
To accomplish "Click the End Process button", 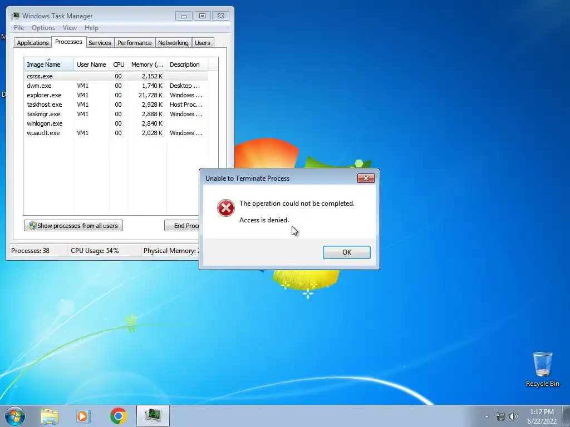I will pos(181,226).
